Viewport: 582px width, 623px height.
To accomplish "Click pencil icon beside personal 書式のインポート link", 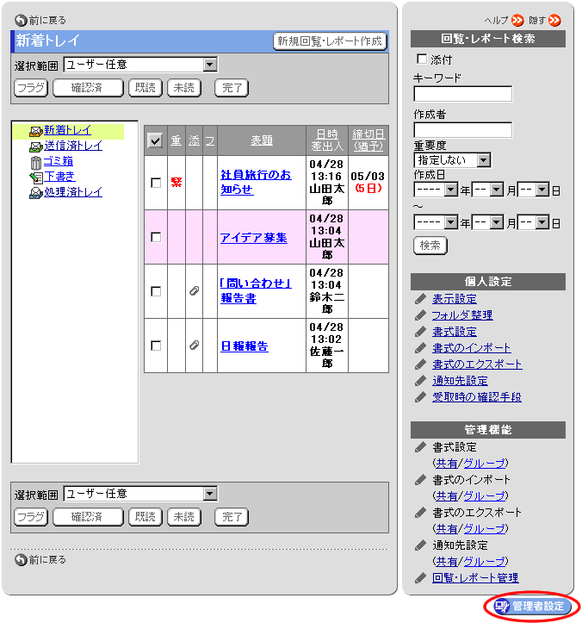I will tap(420, 348).
